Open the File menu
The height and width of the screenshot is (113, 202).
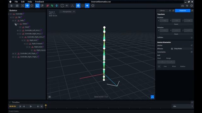pyautogui.click(x=16, y=2)
